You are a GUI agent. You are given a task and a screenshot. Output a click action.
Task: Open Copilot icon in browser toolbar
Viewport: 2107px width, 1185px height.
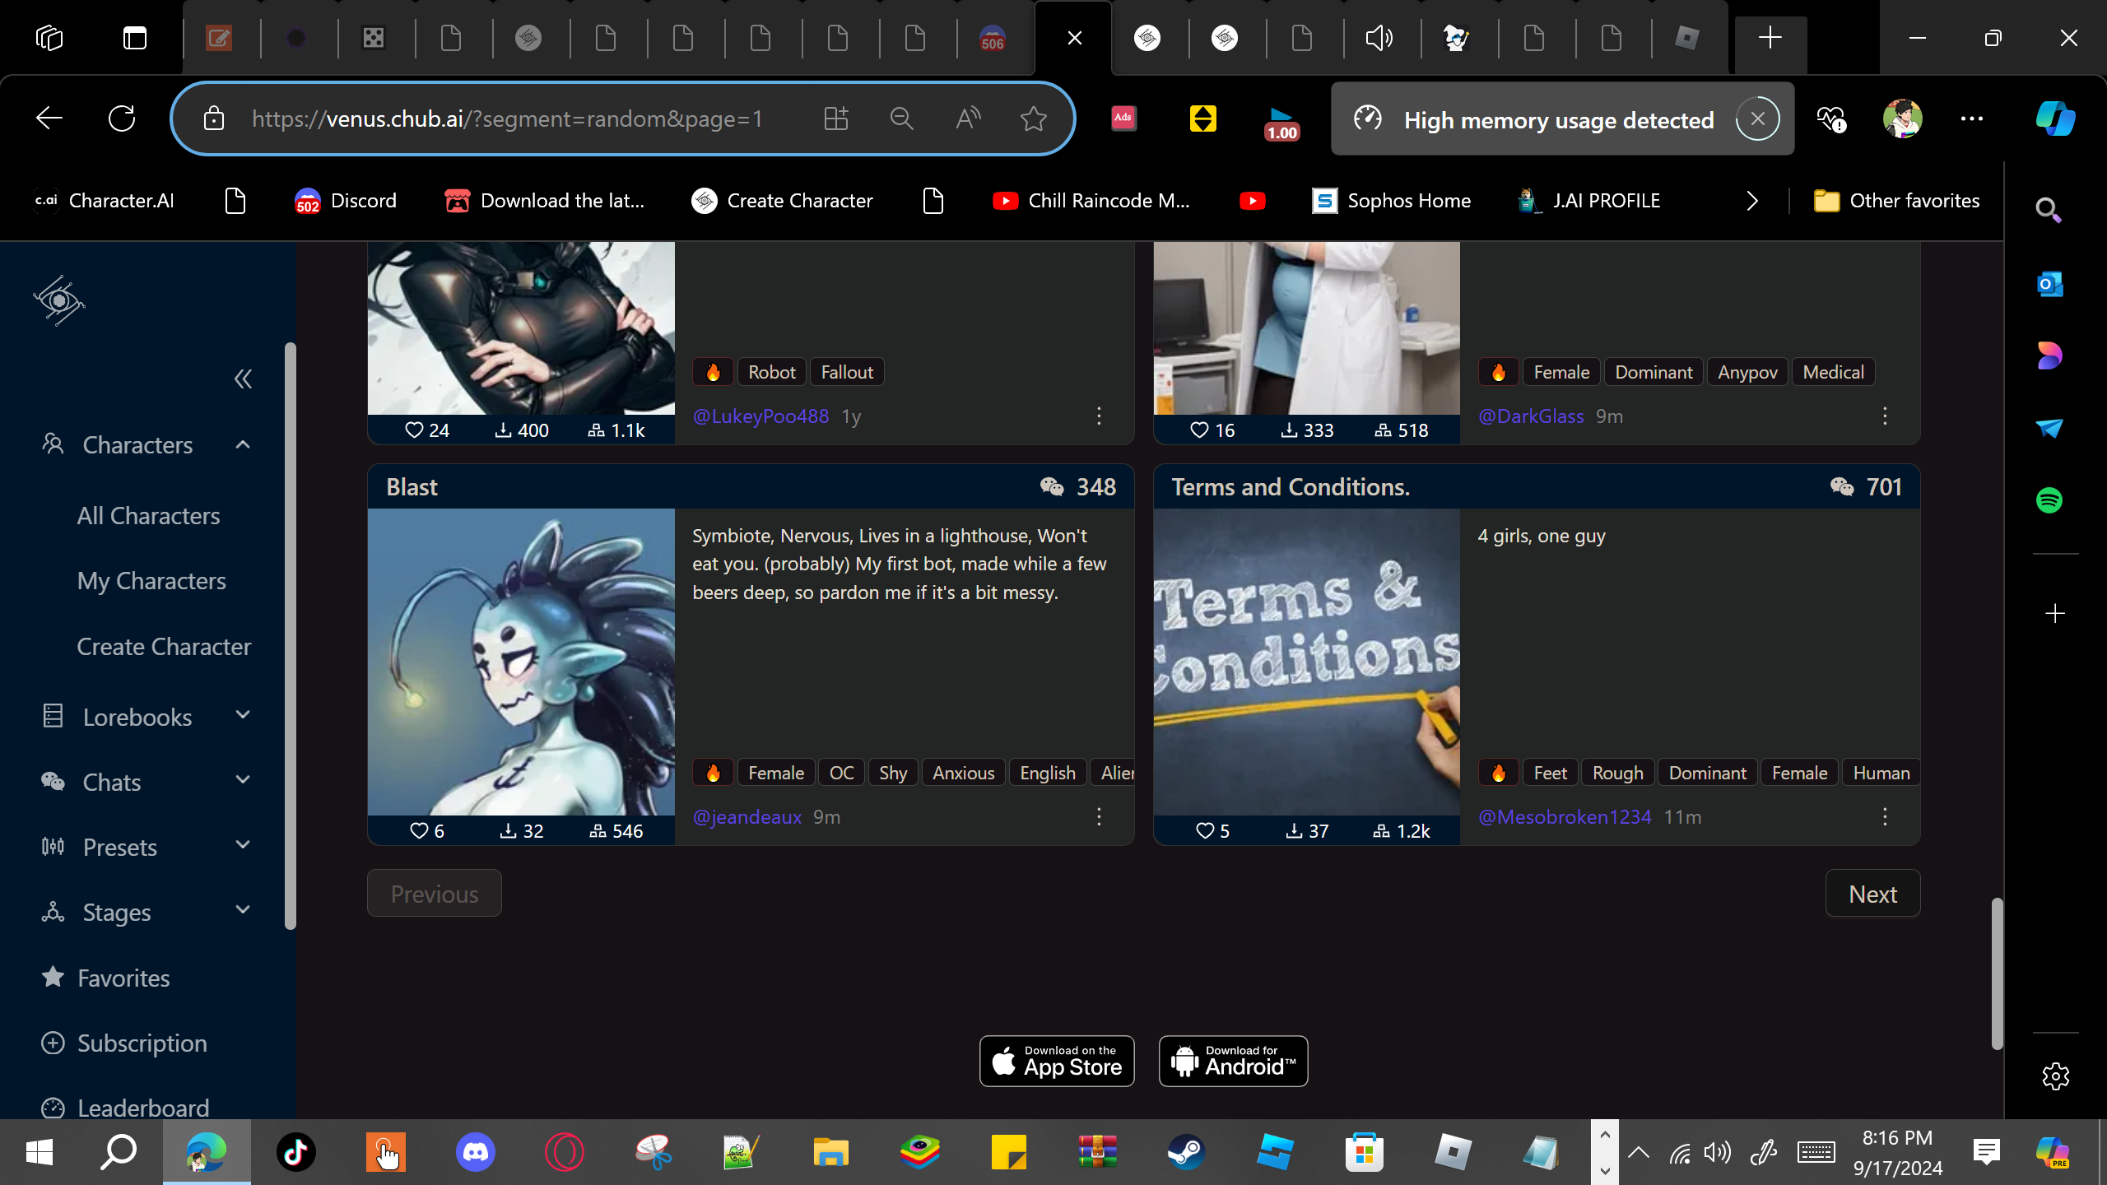coord(2055,119)
